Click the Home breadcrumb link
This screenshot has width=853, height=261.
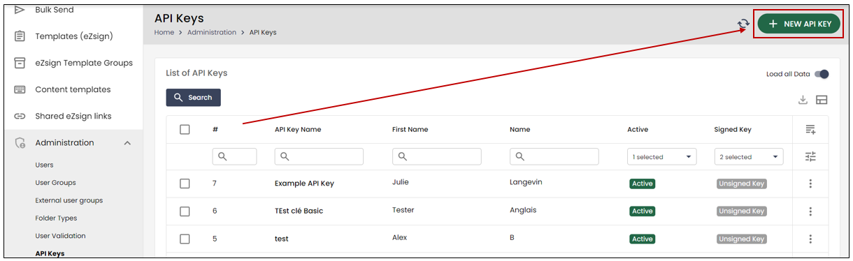click(x=164, y=33)
